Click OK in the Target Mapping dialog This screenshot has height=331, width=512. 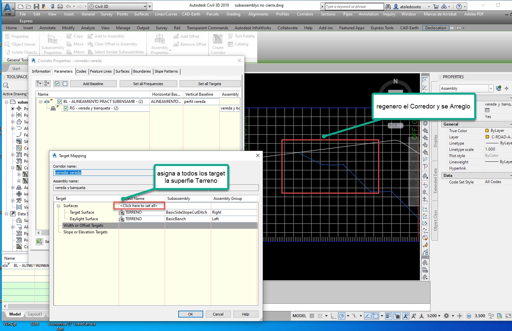click(x=190, y=314)
